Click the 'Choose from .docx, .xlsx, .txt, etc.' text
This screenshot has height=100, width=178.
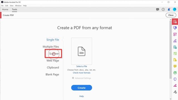pyautogui.click(x=81, y=70)
